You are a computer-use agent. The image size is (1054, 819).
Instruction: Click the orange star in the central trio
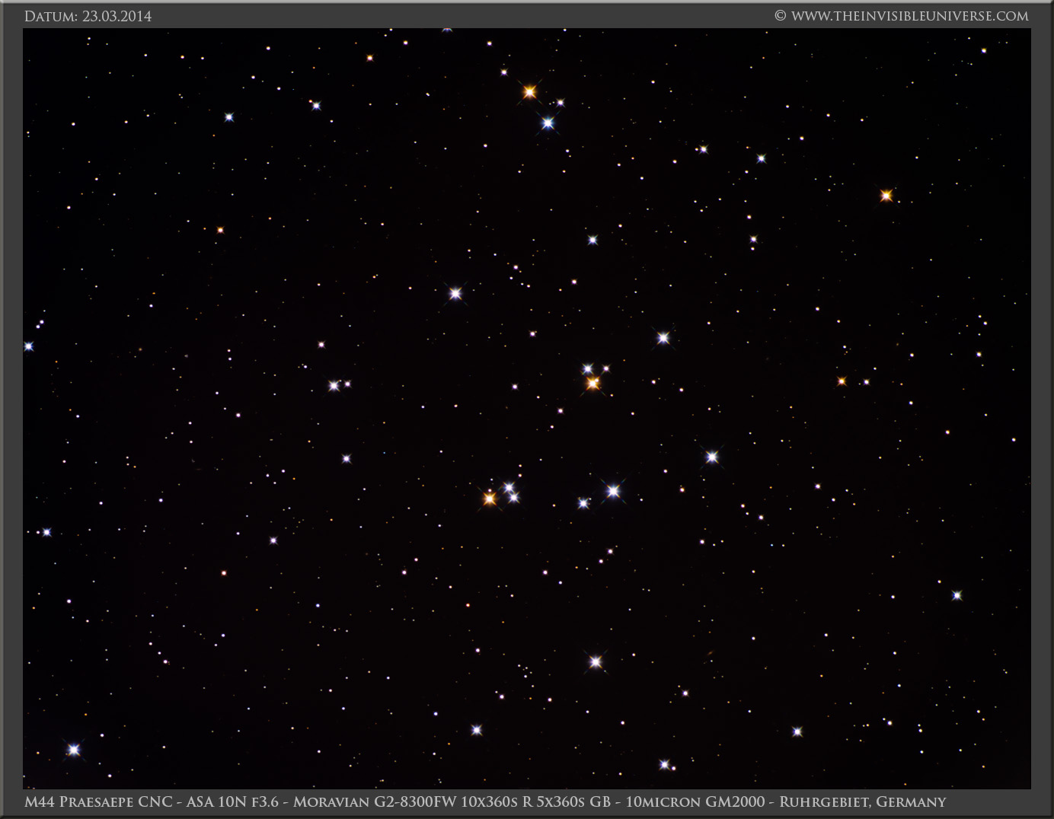pos(490,499)
